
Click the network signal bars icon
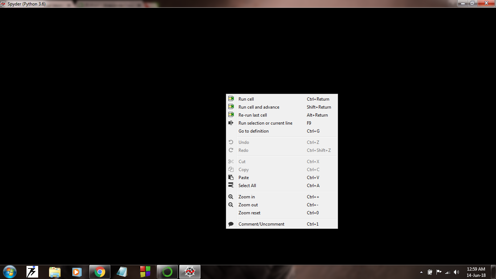[x=447, y=272]
